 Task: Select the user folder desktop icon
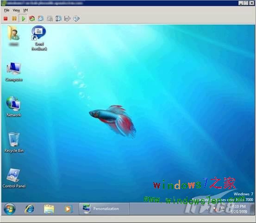coord(14,33)
